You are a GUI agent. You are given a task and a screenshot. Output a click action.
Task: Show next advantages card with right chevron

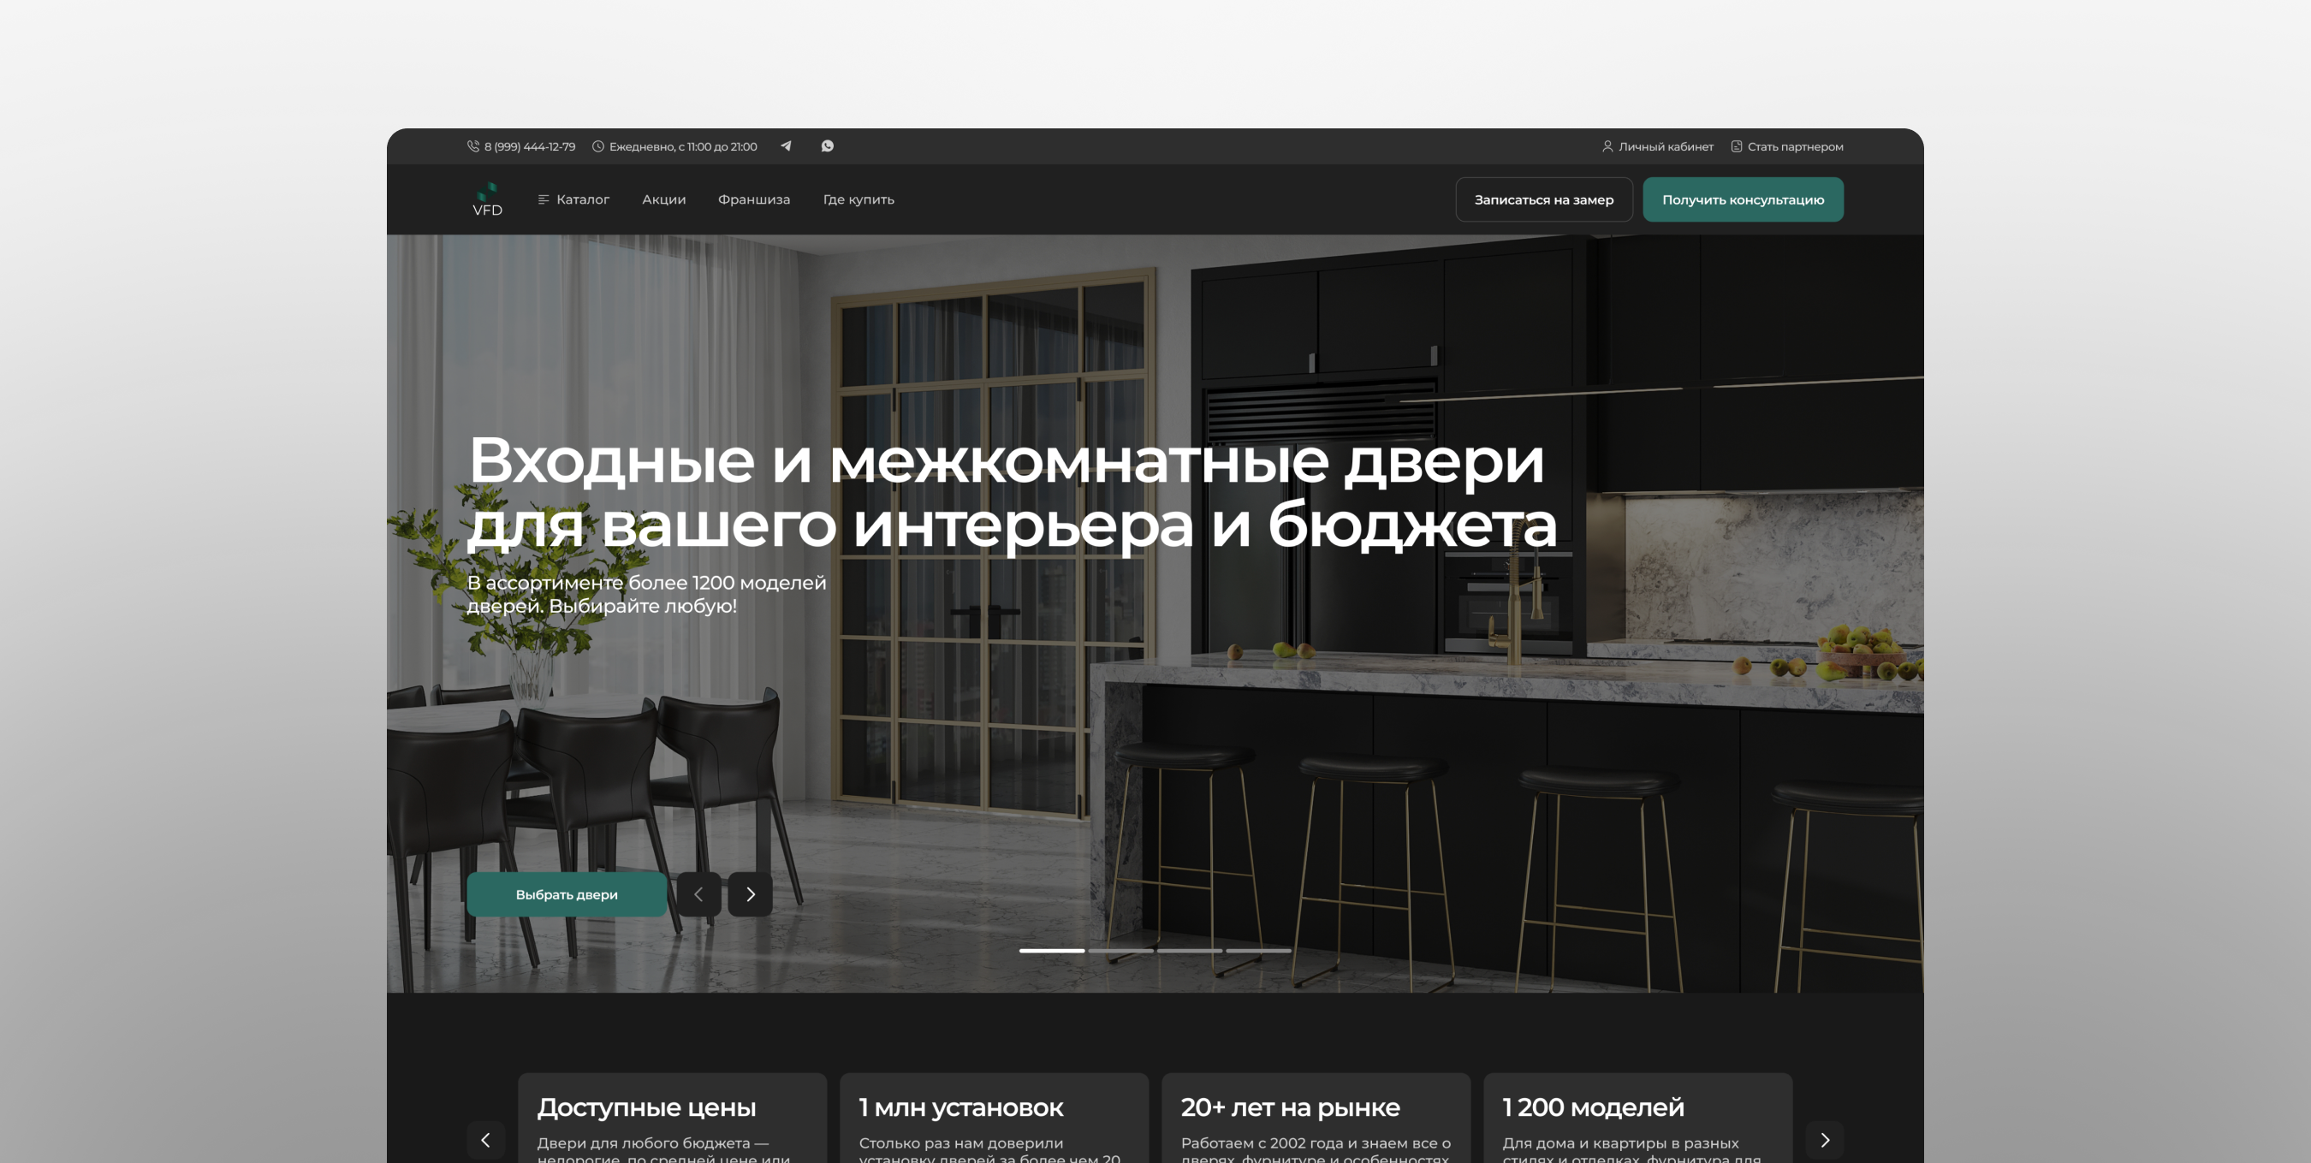[1825, 1140]
